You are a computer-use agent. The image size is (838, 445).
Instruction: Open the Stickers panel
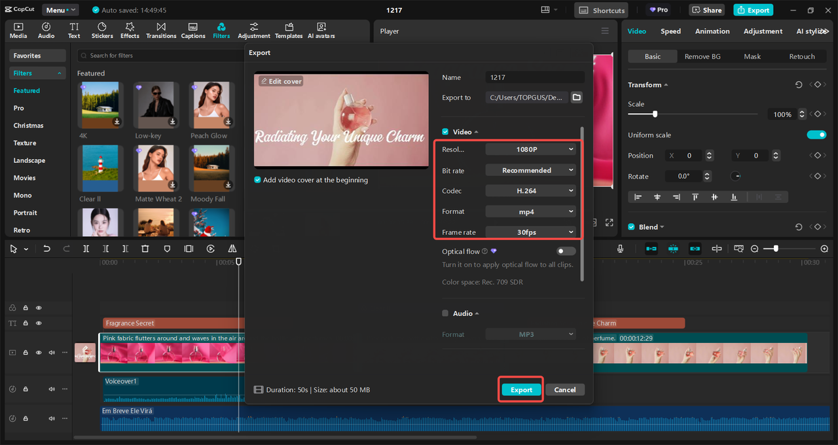[x=102, y=31]
